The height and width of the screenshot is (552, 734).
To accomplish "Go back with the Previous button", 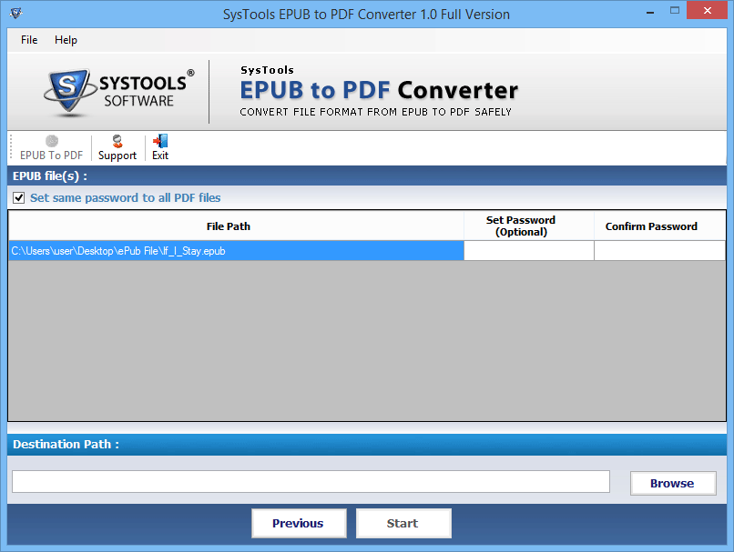I will [x=299, y=523].
